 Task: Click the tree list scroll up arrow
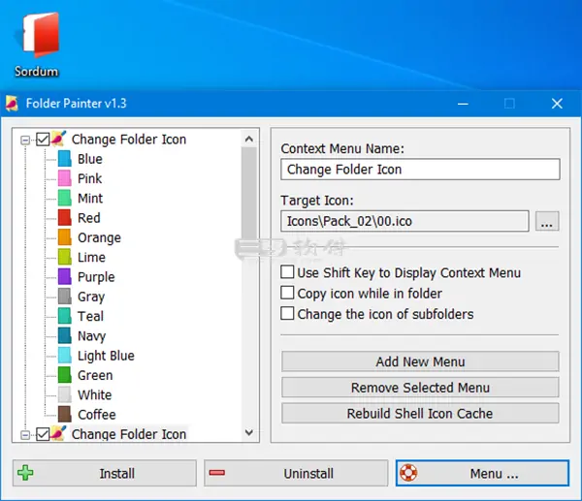(249, 140)
